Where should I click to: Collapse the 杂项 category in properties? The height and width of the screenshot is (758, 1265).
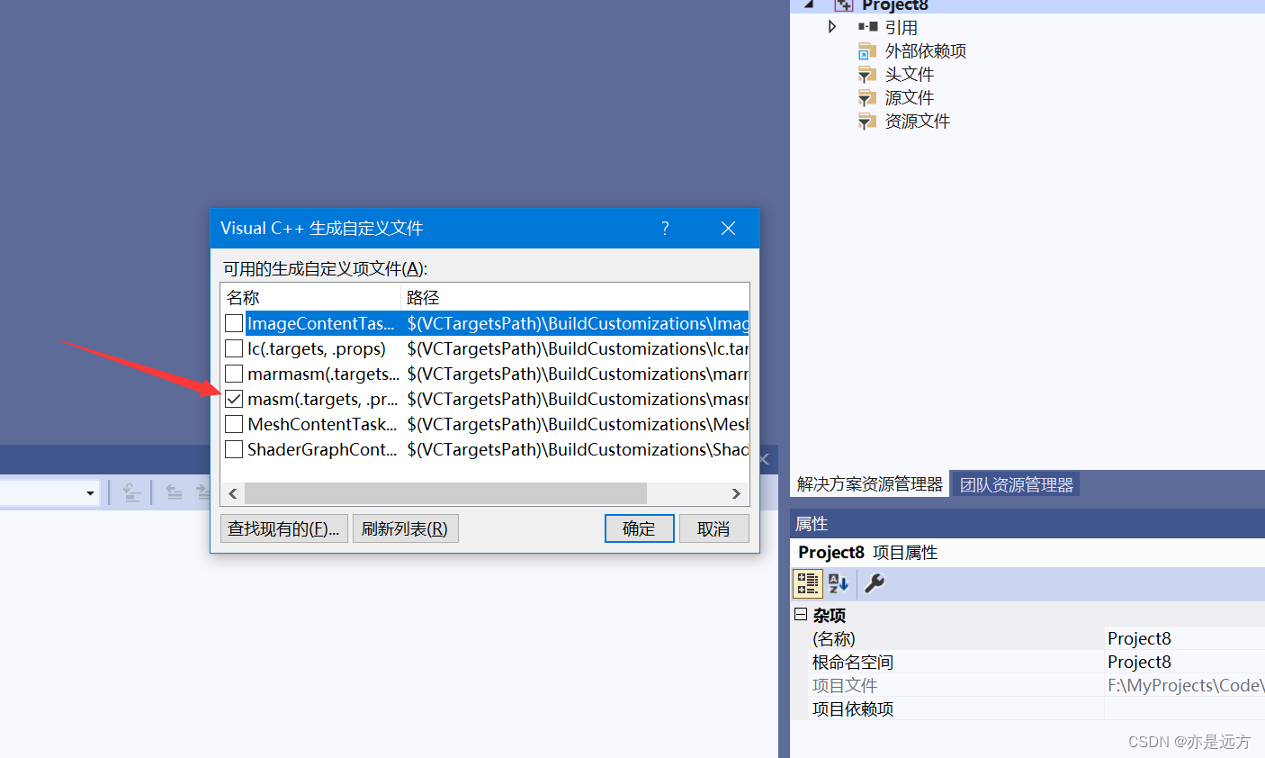pyautogui.click(x=801, y=615)
